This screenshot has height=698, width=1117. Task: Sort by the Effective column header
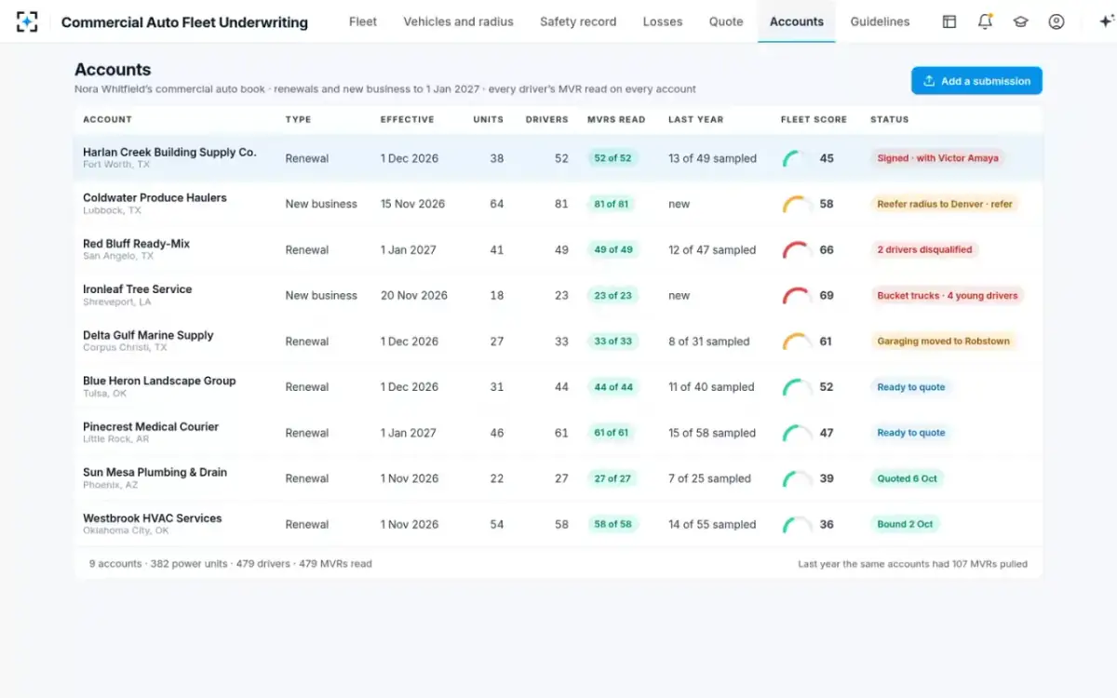[407, 119]
